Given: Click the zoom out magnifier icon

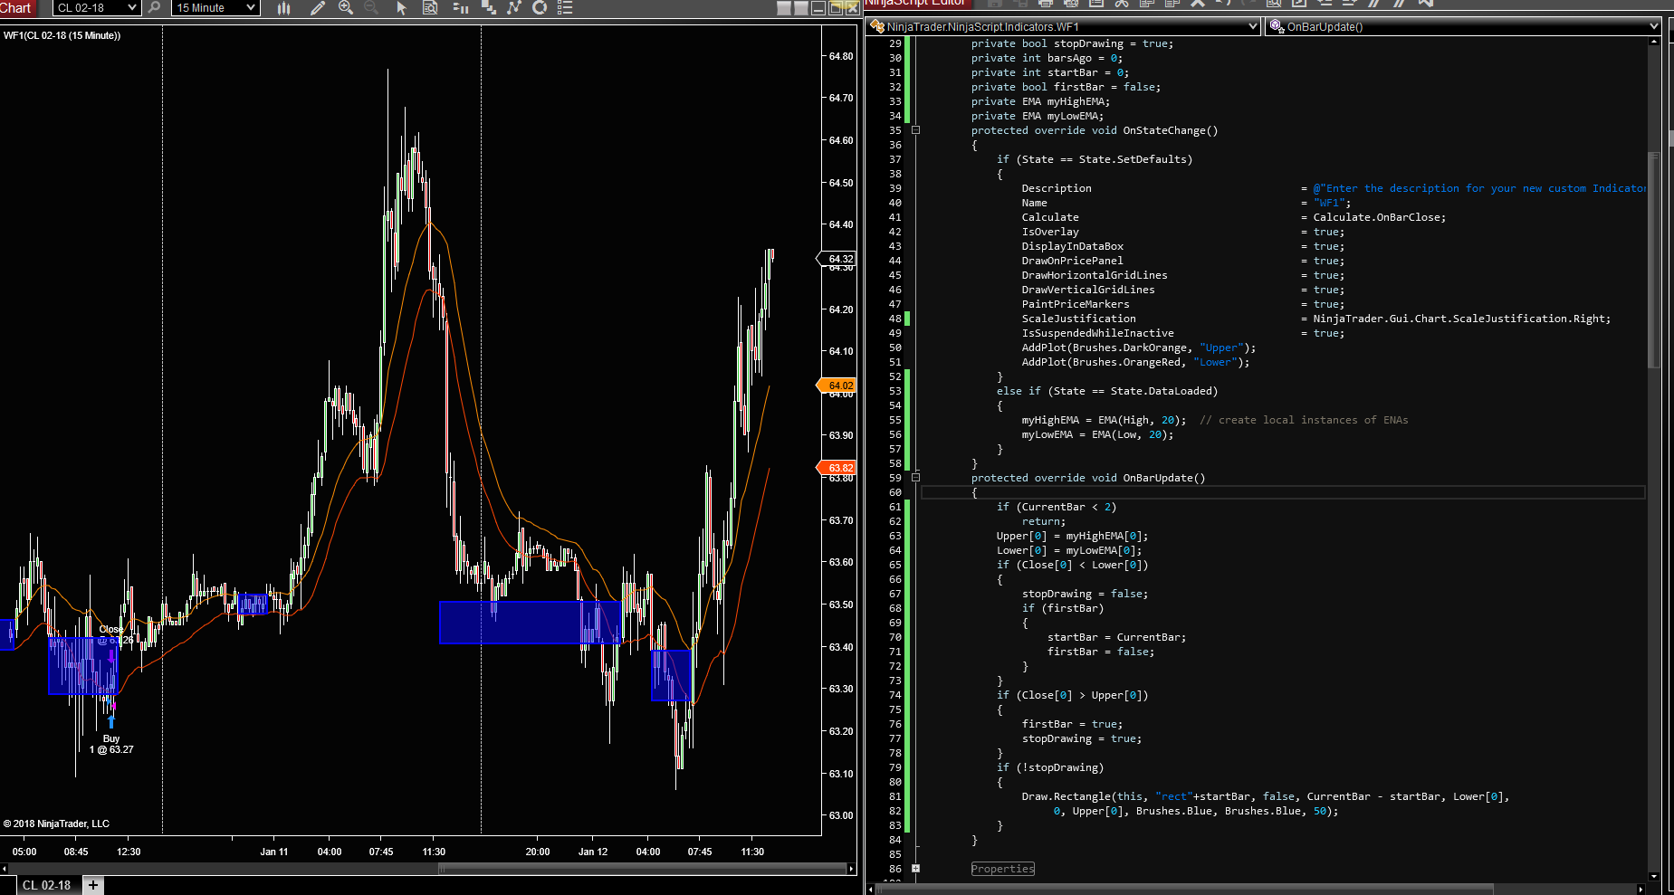Looking at the screenshot, I should 371,8.
